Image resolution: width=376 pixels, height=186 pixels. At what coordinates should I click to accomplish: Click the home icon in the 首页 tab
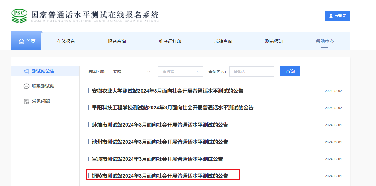coord(21,41)
